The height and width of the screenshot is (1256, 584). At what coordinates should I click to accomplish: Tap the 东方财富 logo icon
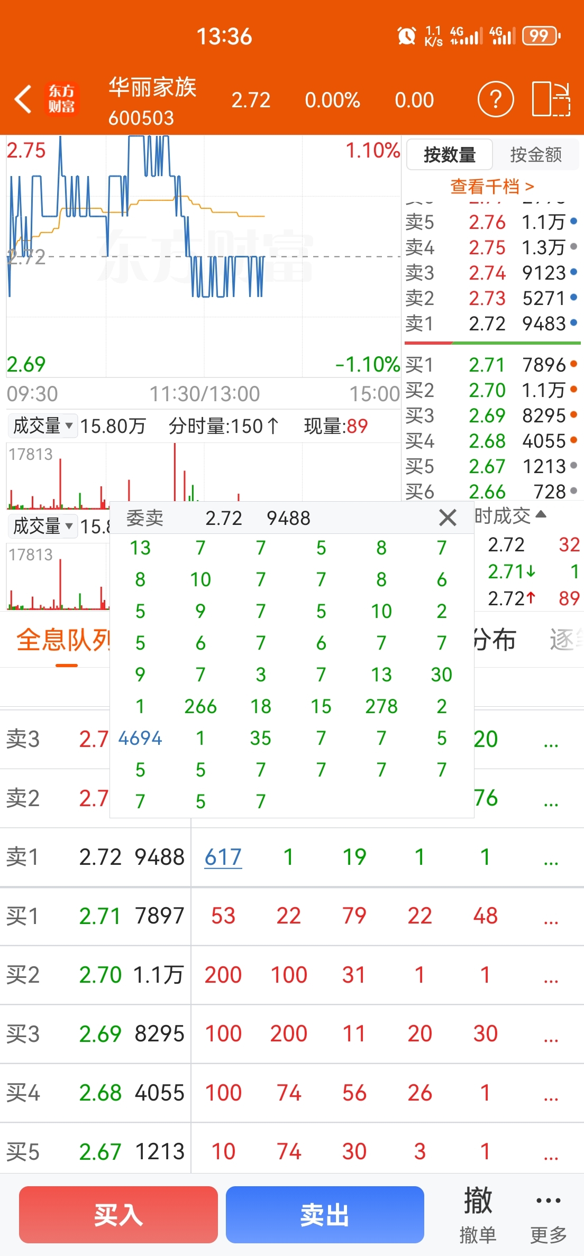coord(62,99)
